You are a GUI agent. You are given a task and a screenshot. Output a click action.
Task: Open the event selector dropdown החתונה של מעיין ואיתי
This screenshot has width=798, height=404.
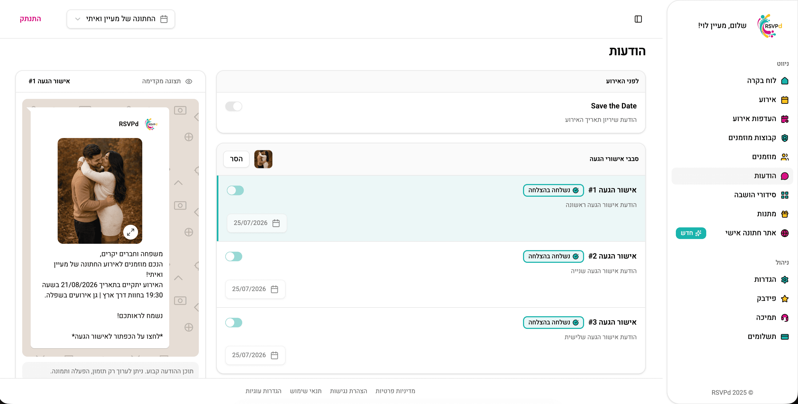pyautogui.click(x=121, y=19)
